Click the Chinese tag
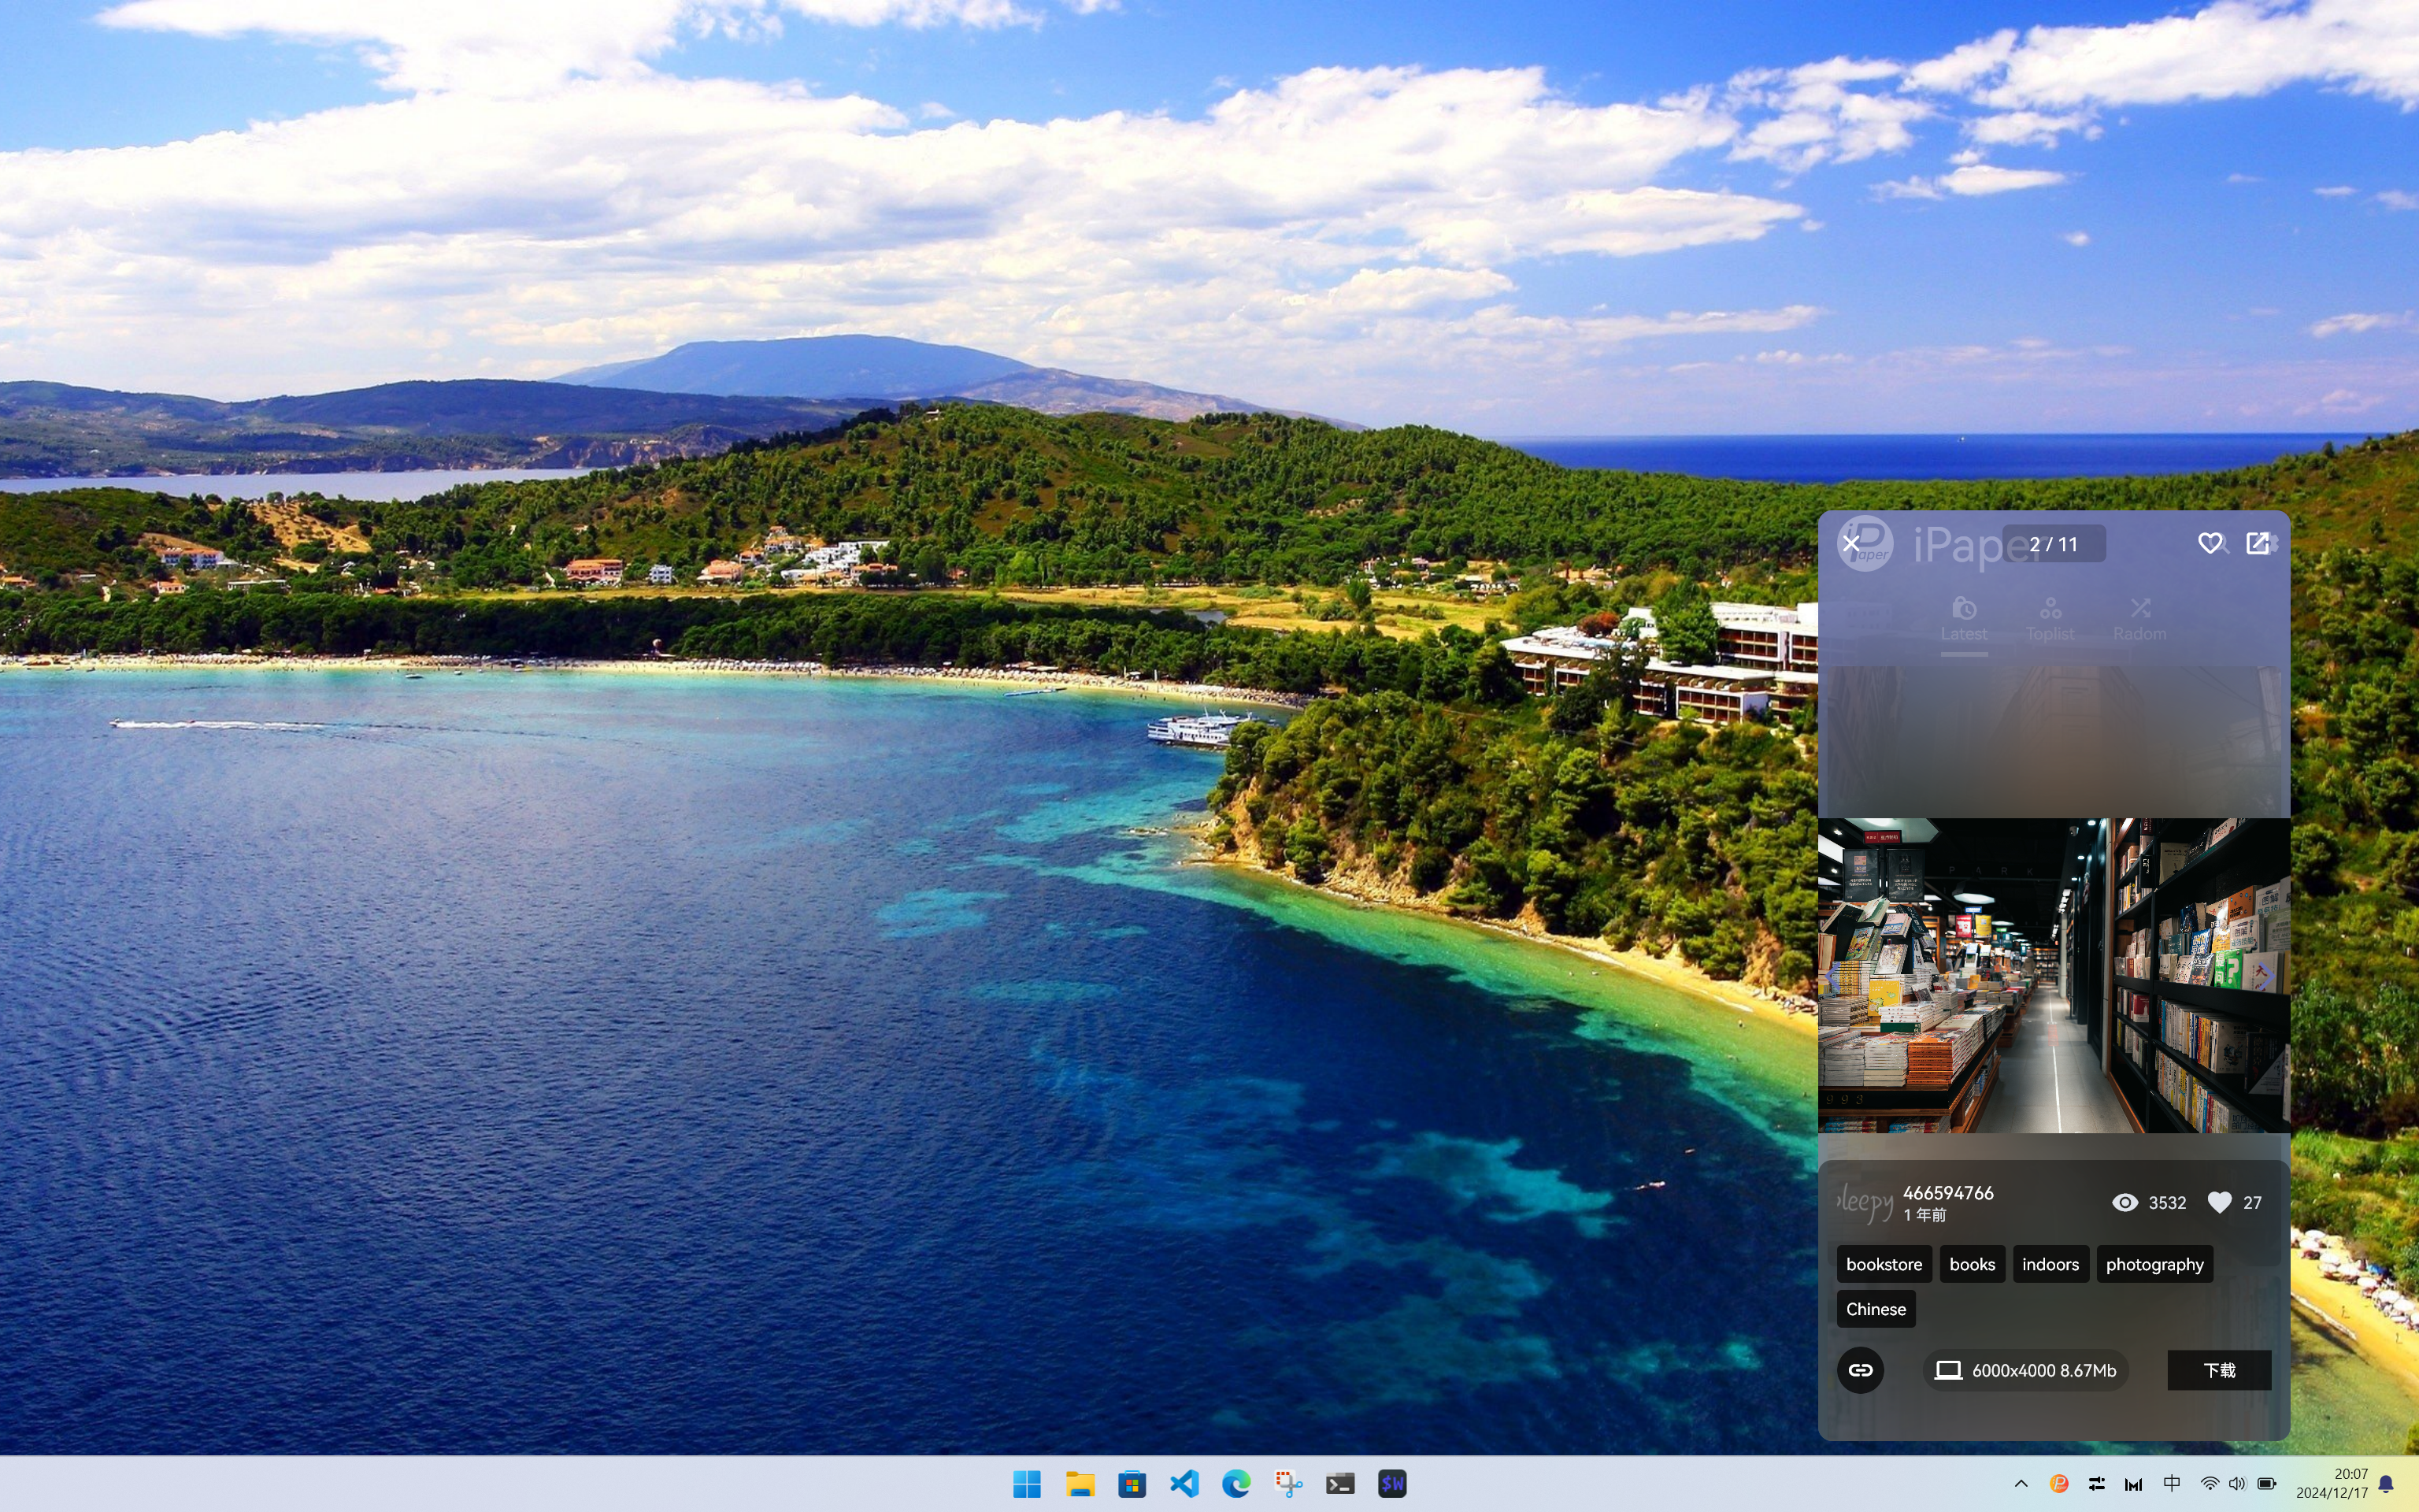Image resolution: width=2419 pixels, height=1512 pixels. pos(1875,1309)
